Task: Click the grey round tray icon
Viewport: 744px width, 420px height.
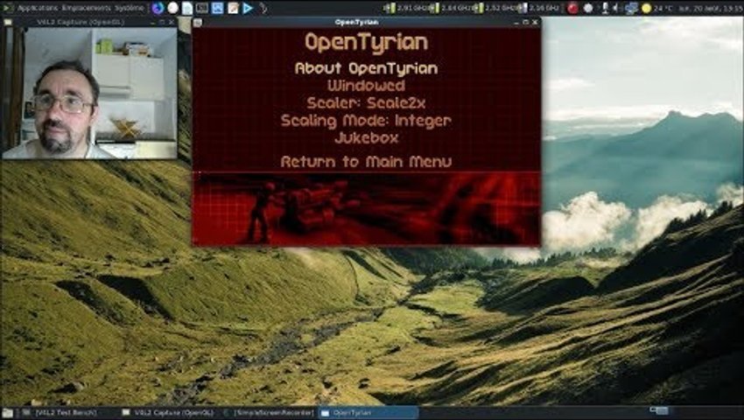Action: click(588, 8)
